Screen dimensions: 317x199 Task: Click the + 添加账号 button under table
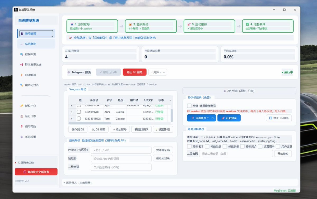120,129
